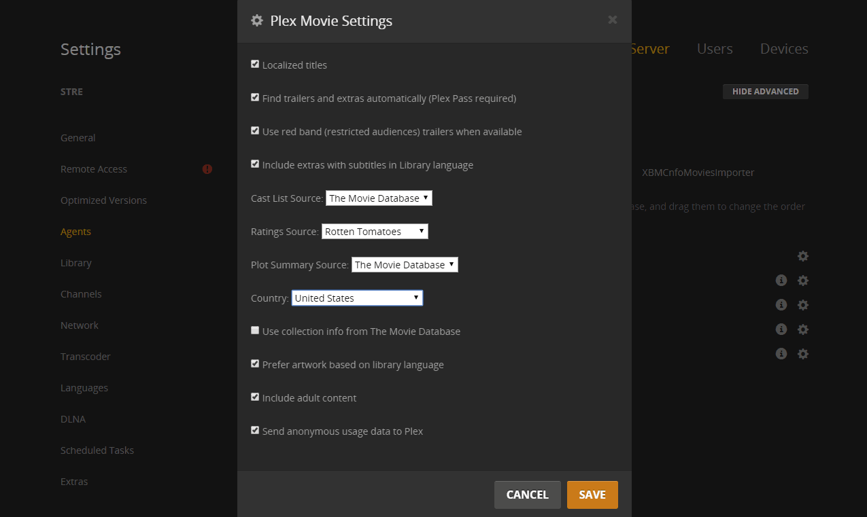Viewport: 867px width, 517px height.
Task: Open the Country dropdown showing United States
Action: 357,298
